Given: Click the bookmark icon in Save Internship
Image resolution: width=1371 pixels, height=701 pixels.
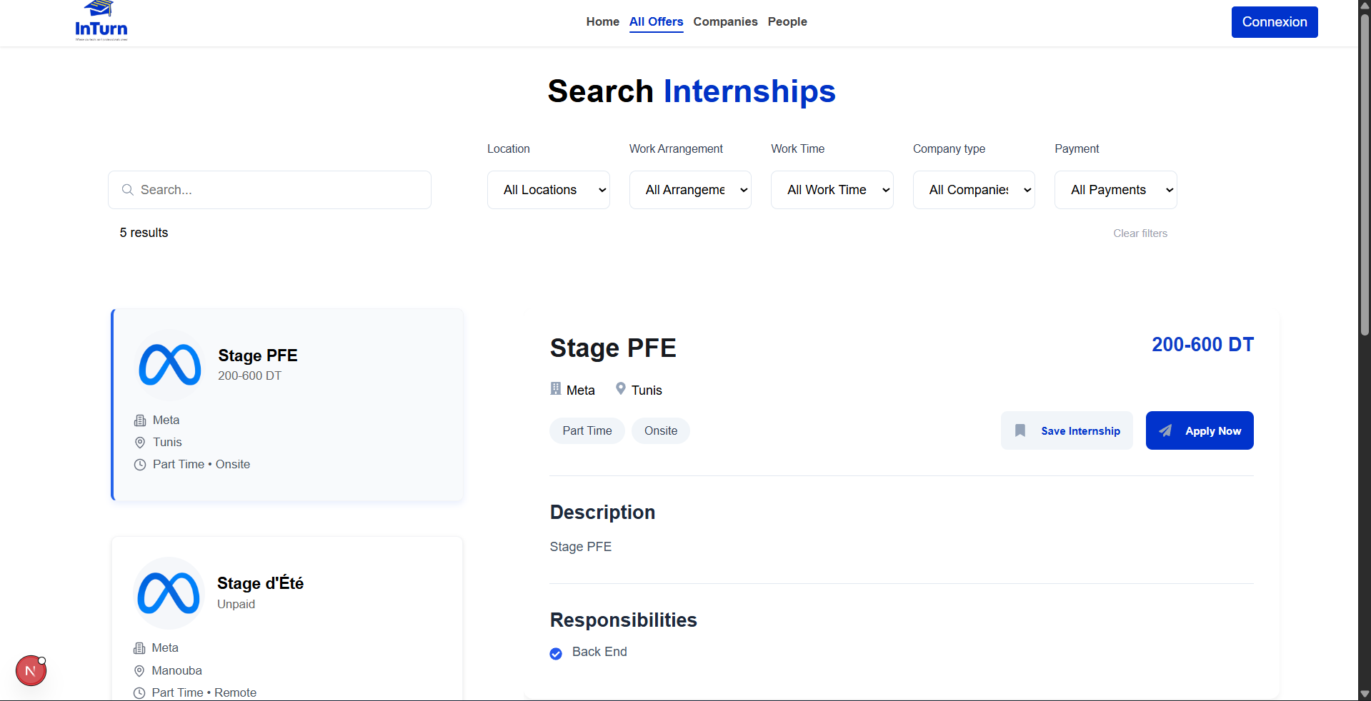Looking at the screenshot, I should (x=1020, y=430).
